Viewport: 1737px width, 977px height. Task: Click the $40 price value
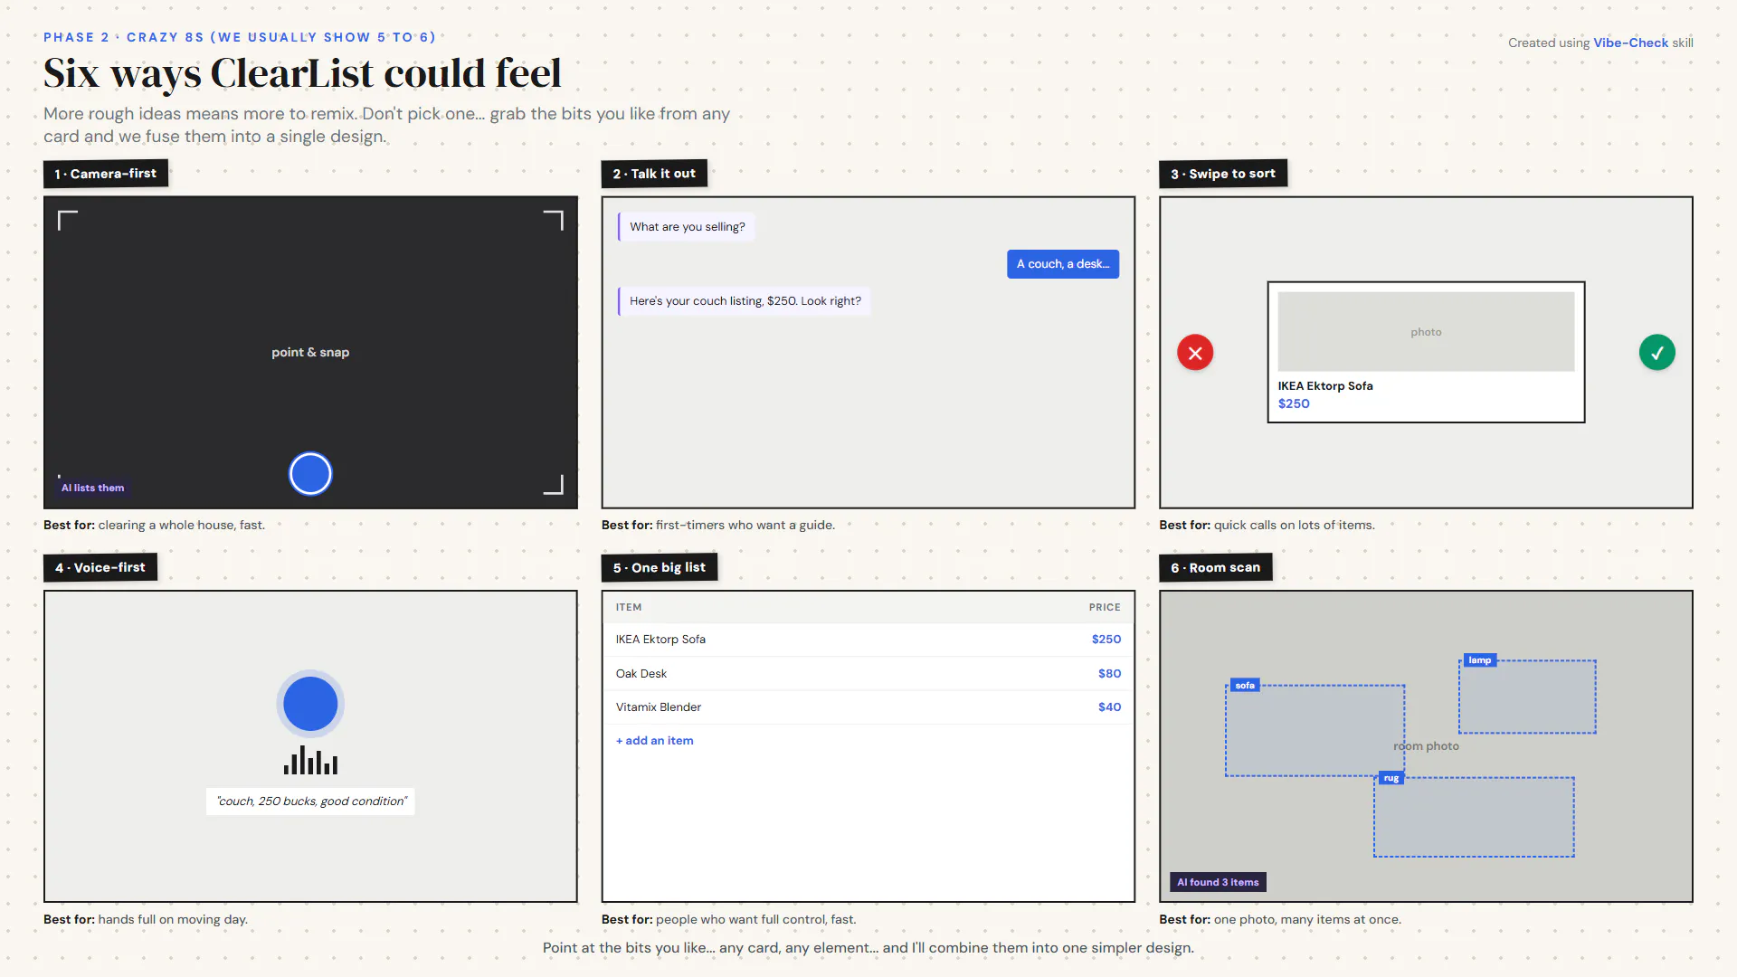pyautogui.click(x=1109, y=707)
